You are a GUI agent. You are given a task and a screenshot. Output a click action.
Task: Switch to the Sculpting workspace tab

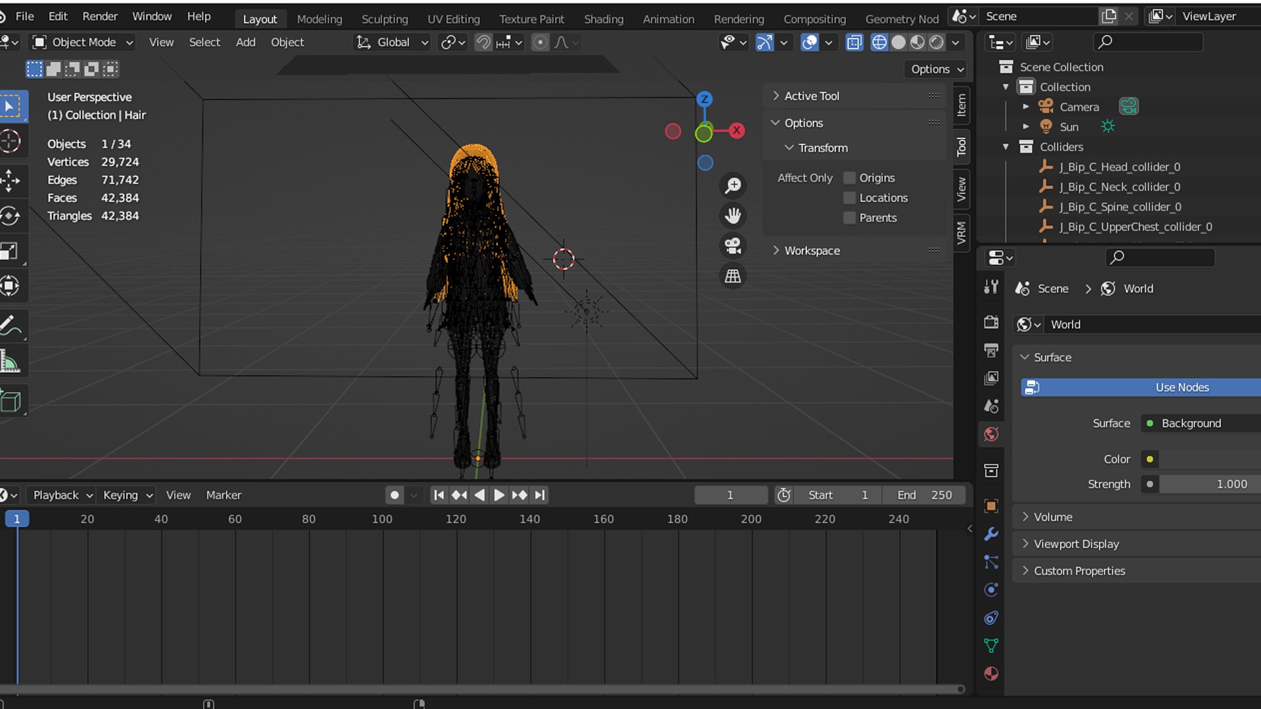(384, 19)
